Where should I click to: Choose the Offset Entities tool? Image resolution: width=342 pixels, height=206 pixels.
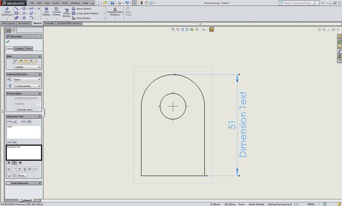point(67,13)
